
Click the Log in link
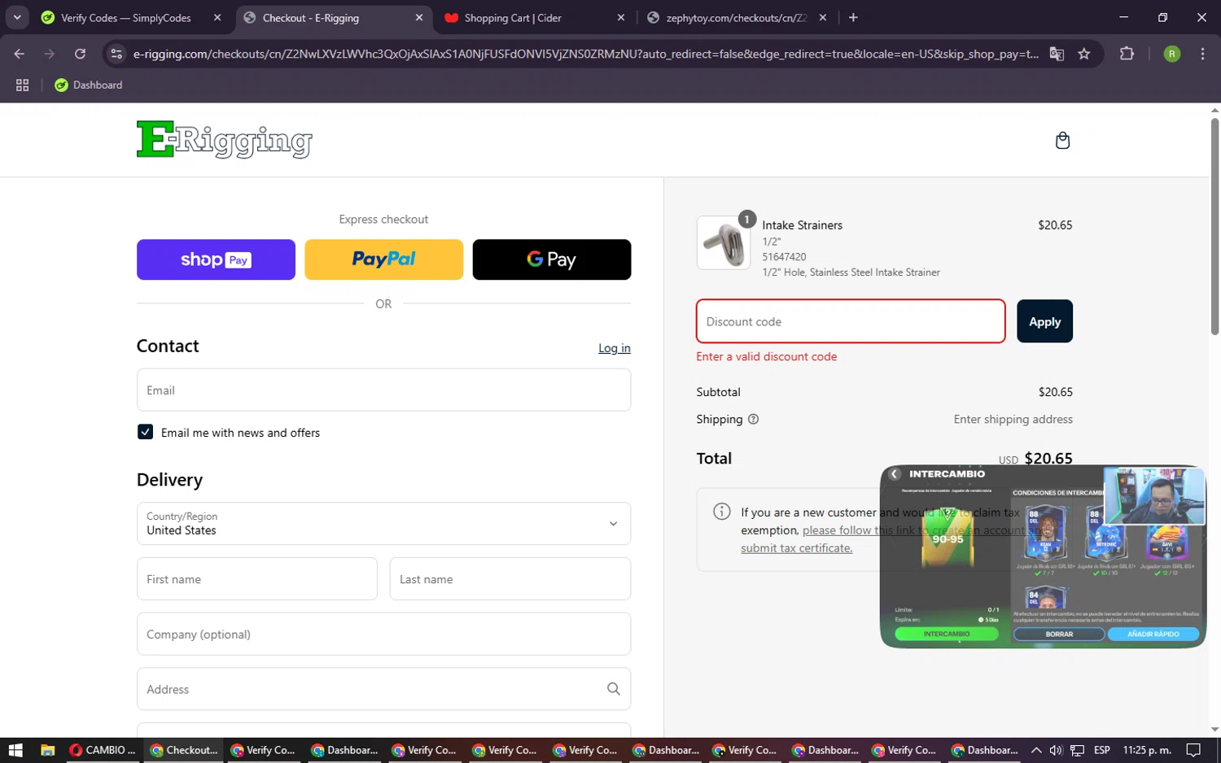click(615, 348)
